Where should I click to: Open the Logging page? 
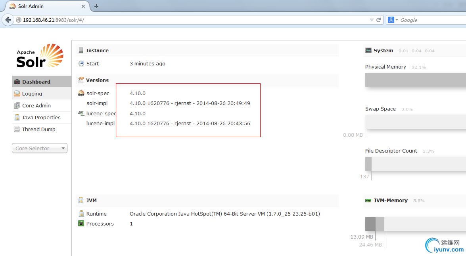click(x=42, y=94)
